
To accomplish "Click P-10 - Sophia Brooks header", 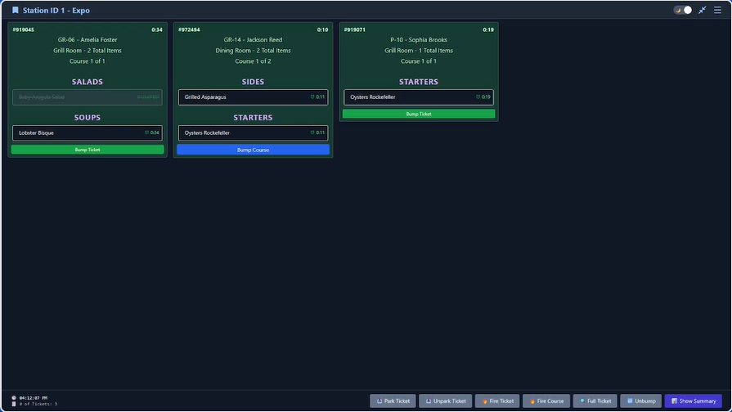I will (419, 40).
